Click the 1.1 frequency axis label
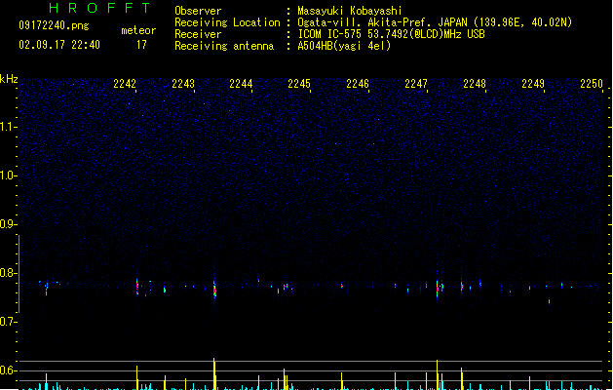The height and width of the screenshot is (390, 613). 8,127
